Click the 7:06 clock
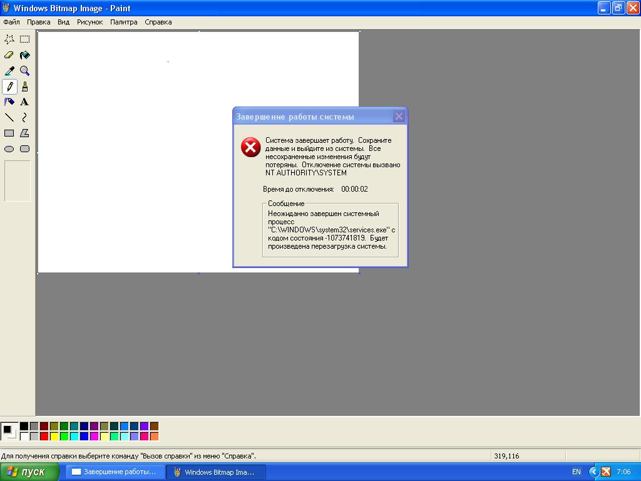The width and height of the screenshot is (641, 481). 624,472
